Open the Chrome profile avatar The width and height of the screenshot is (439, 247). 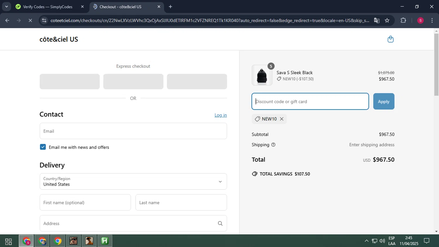(x=420, y=21)
